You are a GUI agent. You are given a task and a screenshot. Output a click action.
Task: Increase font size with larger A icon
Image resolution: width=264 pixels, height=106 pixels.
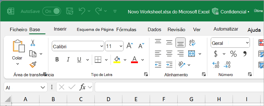(x=130, y=45)
